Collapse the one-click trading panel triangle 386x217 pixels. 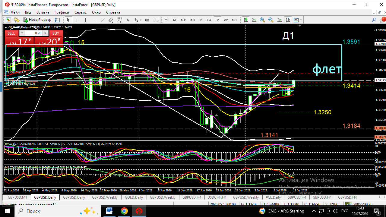tap(6, 27)
